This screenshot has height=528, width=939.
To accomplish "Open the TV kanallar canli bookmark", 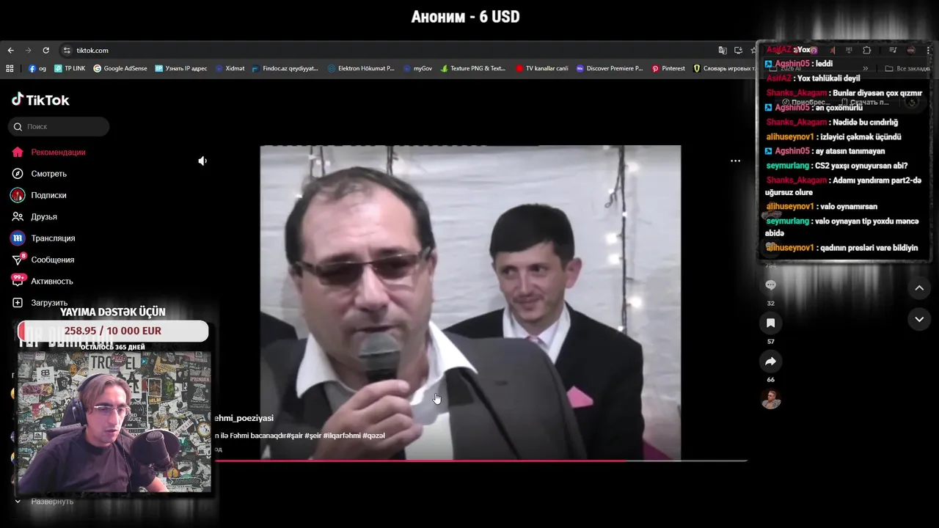I will point(542,68).
